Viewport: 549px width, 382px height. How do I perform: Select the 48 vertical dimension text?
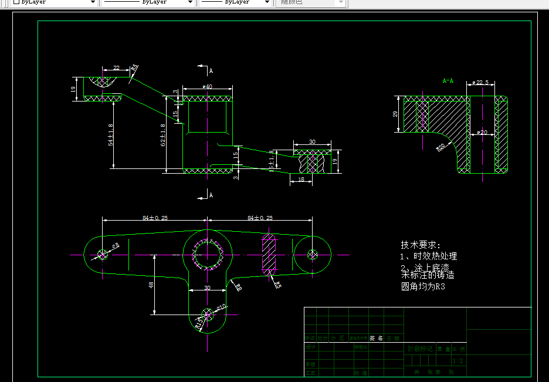tap(151, 285)
